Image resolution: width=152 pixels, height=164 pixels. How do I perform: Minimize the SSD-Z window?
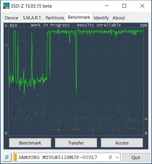pos(107,6)
